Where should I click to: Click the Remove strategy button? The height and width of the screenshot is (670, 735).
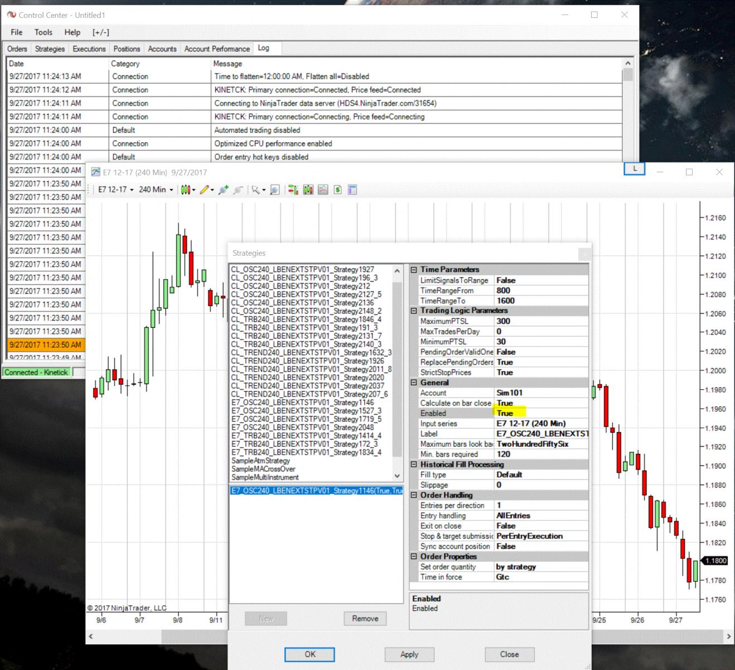coord(365,619)
